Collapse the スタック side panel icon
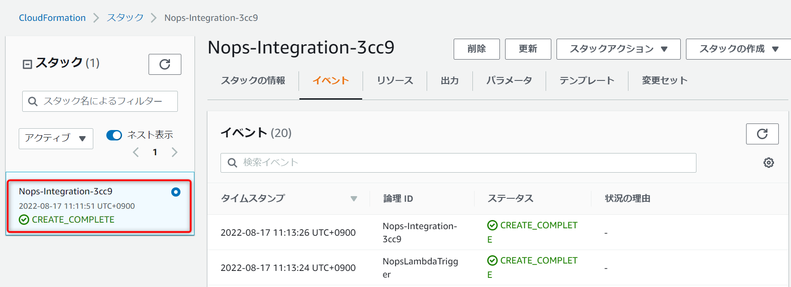791x287 pixels. [27, 64]
